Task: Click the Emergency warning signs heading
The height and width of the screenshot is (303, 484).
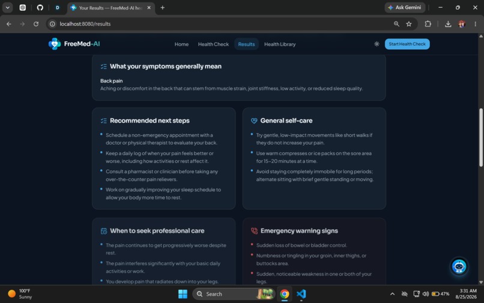Action: pos(299,231)
